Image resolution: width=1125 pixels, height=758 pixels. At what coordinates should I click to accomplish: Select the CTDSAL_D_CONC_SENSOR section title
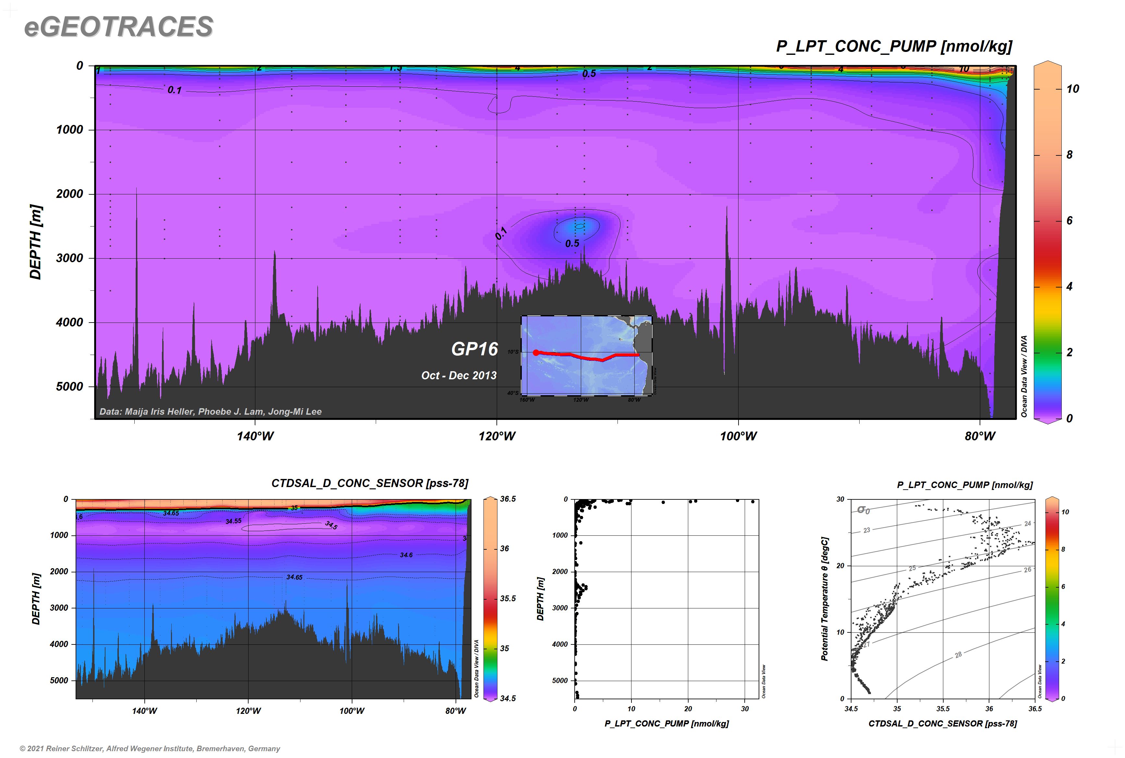[369, 483]
